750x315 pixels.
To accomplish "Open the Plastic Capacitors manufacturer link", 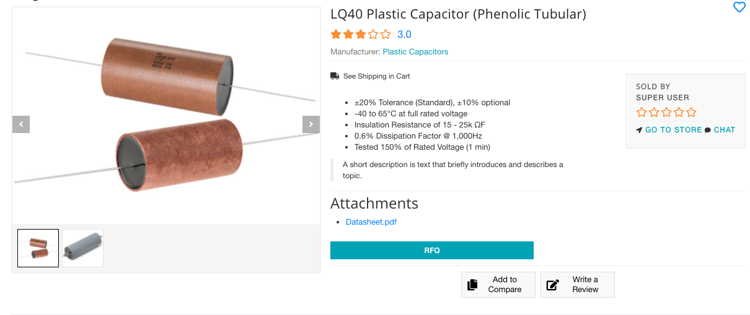I will tap(415, 52).
